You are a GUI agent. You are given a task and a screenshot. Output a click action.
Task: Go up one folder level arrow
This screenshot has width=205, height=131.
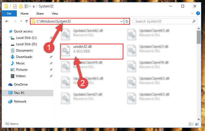pos(27,21)
